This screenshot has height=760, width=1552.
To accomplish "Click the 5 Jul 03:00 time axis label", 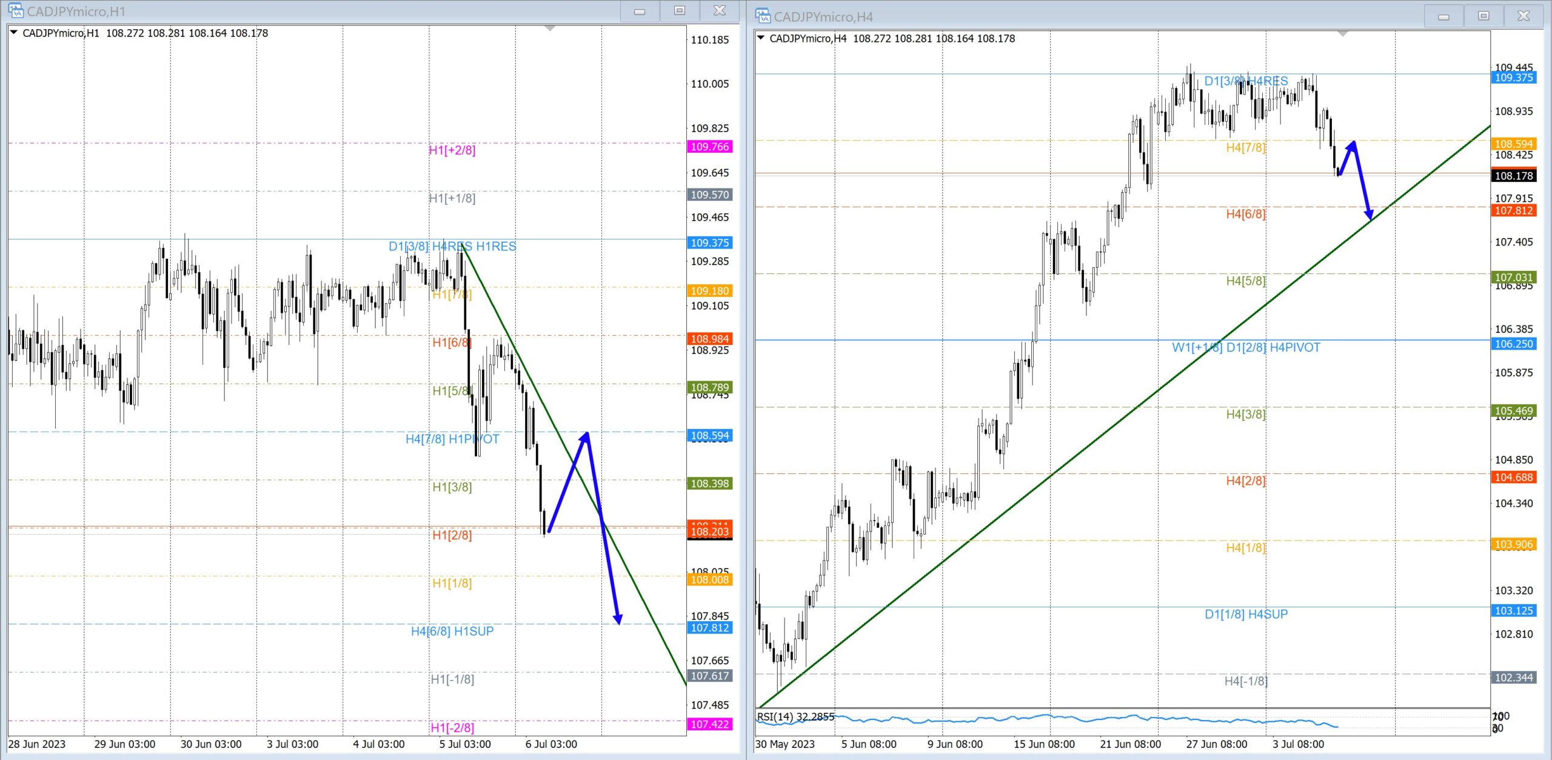I will [465, 744].
